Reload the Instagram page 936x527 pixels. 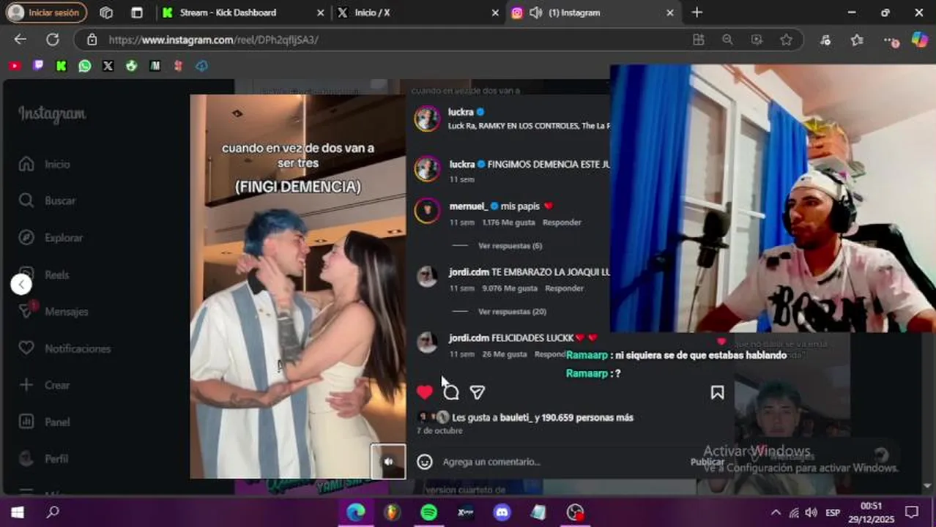pos(53,40)
